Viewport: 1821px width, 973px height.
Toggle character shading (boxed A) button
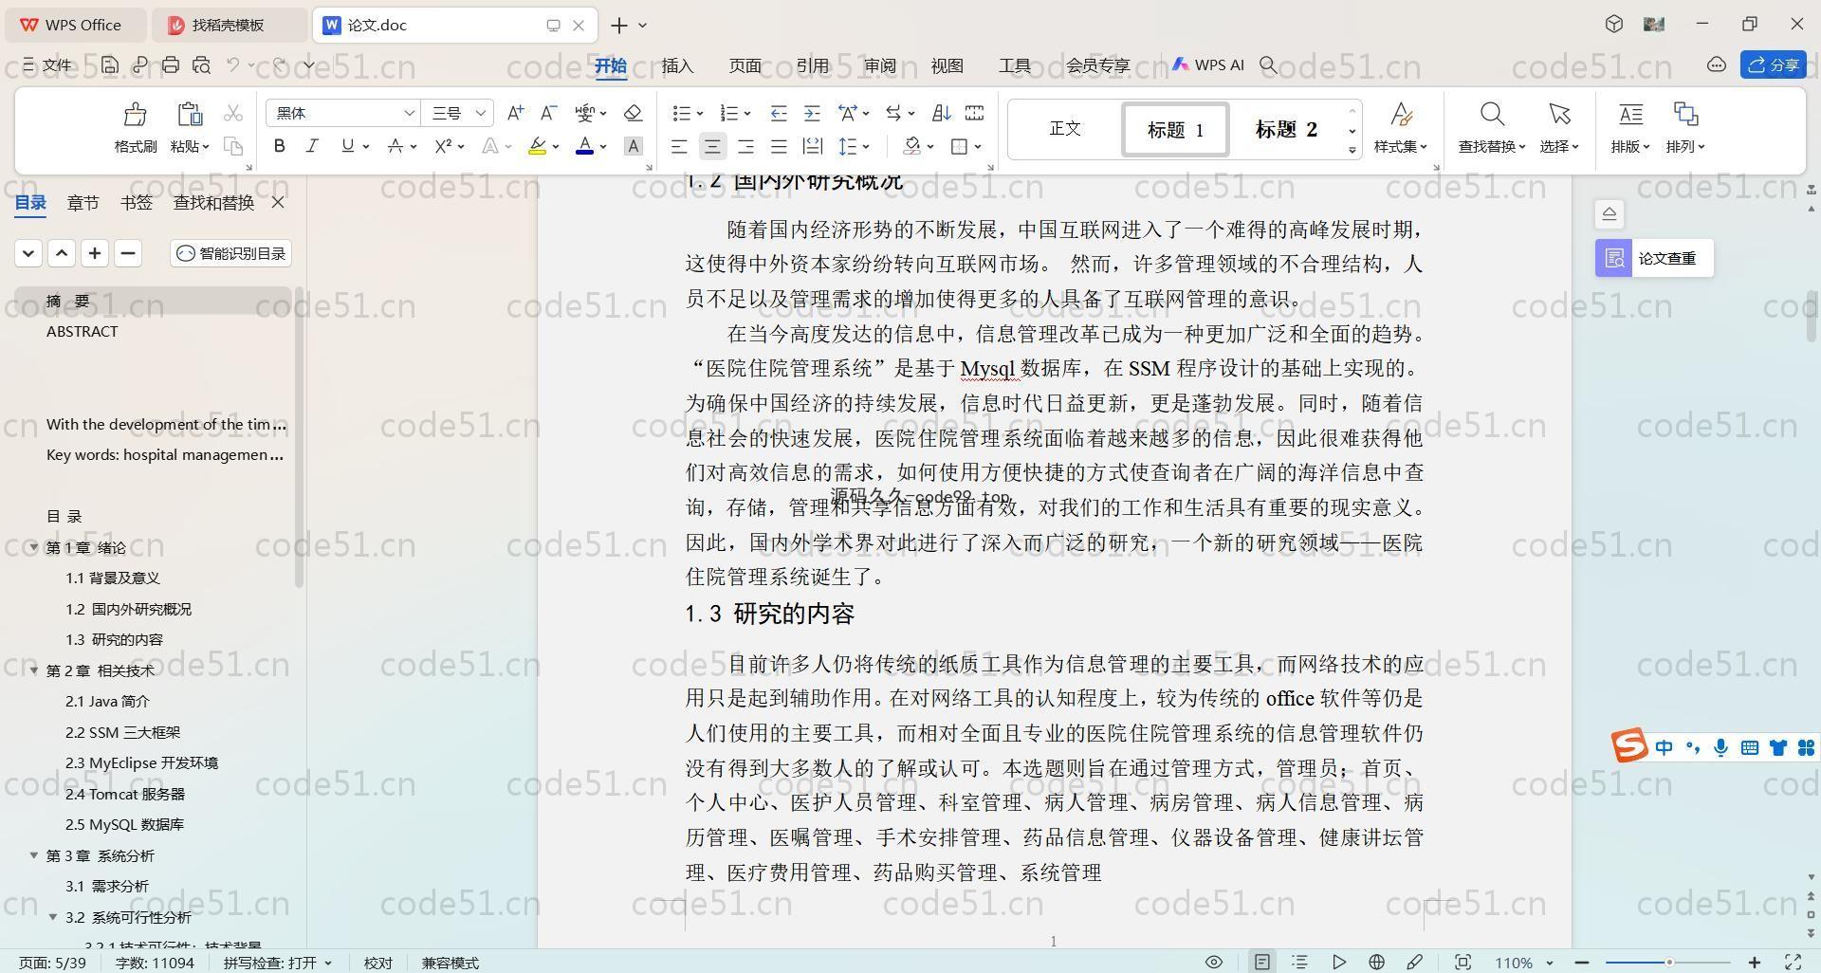[634, 146]
